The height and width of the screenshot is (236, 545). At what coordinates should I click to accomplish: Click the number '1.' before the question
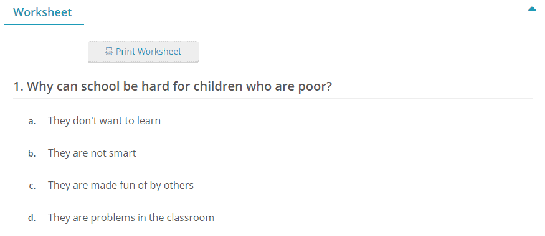[x=19, y=86]
